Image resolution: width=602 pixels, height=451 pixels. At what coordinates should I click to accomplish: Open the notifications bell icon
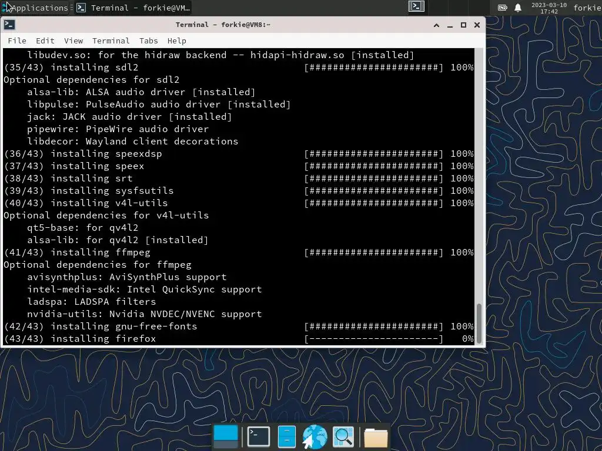[518, 8]
